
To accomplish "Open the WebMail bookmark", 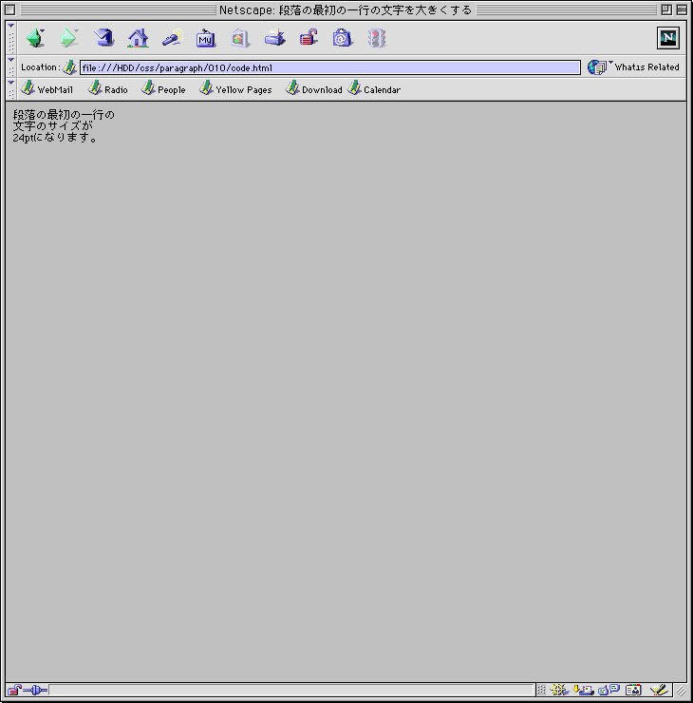I will coord(47,88).
